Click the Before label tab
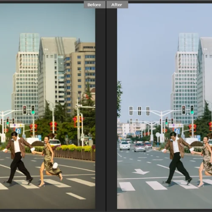 (95, 5)
